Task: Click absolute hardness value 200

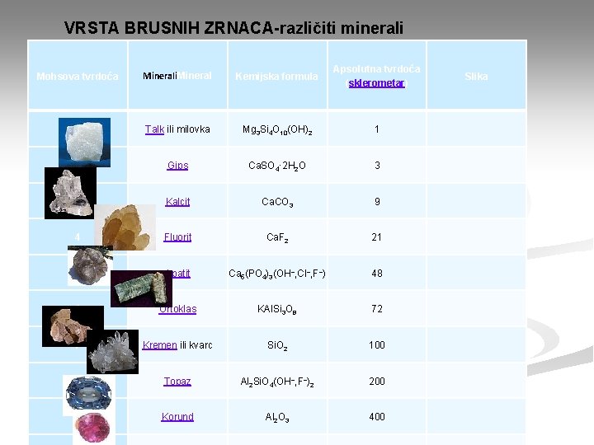Action: [x=377, y=381]
